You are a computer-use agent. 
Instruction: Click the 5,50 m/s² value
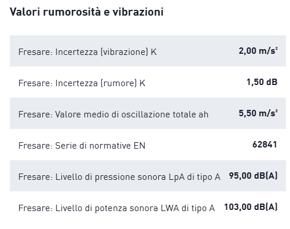point(258,113)
